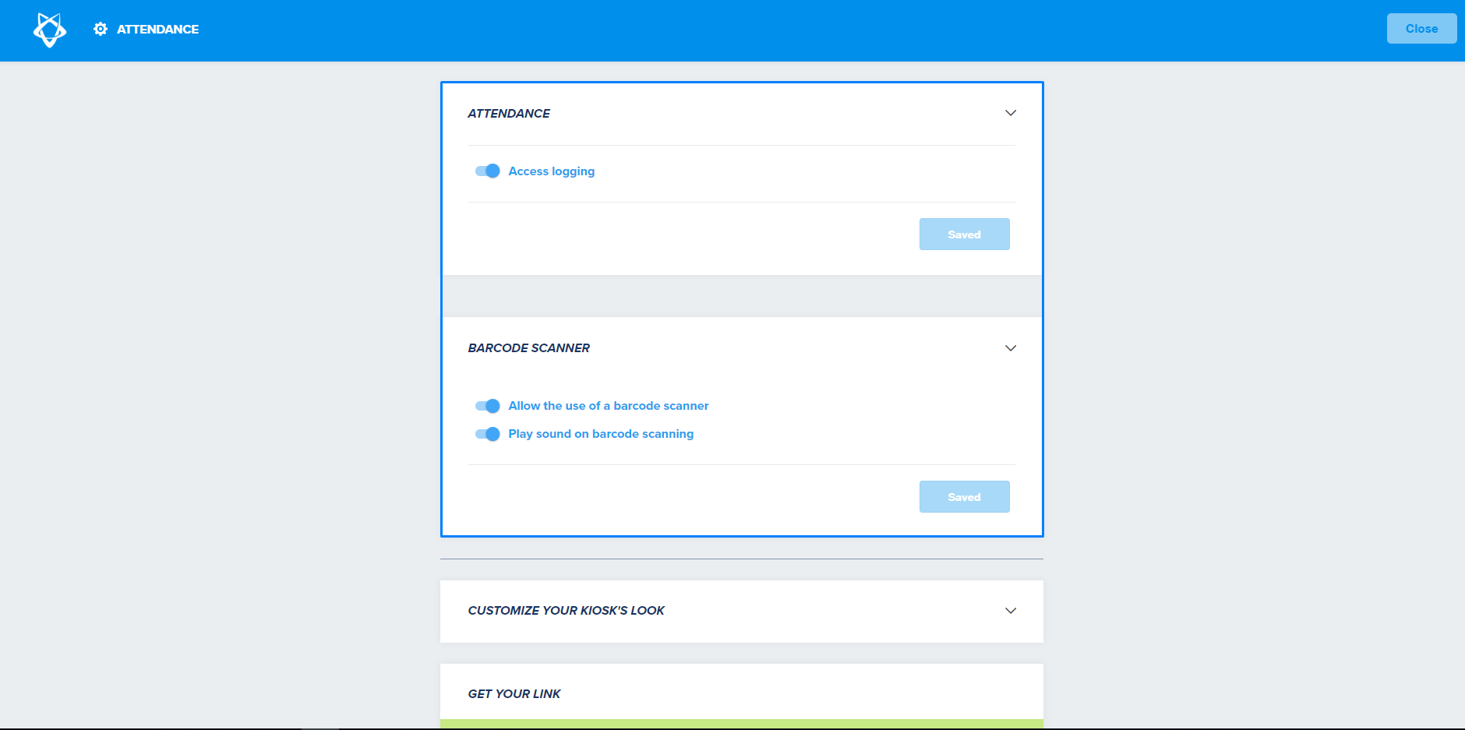Screen dimensions: 1465x730
Task: Click Play sound on barcode scanning label
Action: tap(601, 434)
